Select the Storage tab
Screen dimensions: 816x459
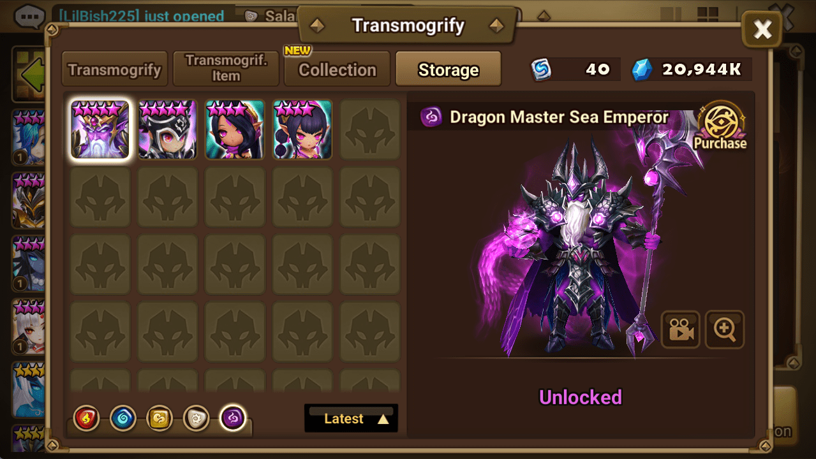click(449, 69)
